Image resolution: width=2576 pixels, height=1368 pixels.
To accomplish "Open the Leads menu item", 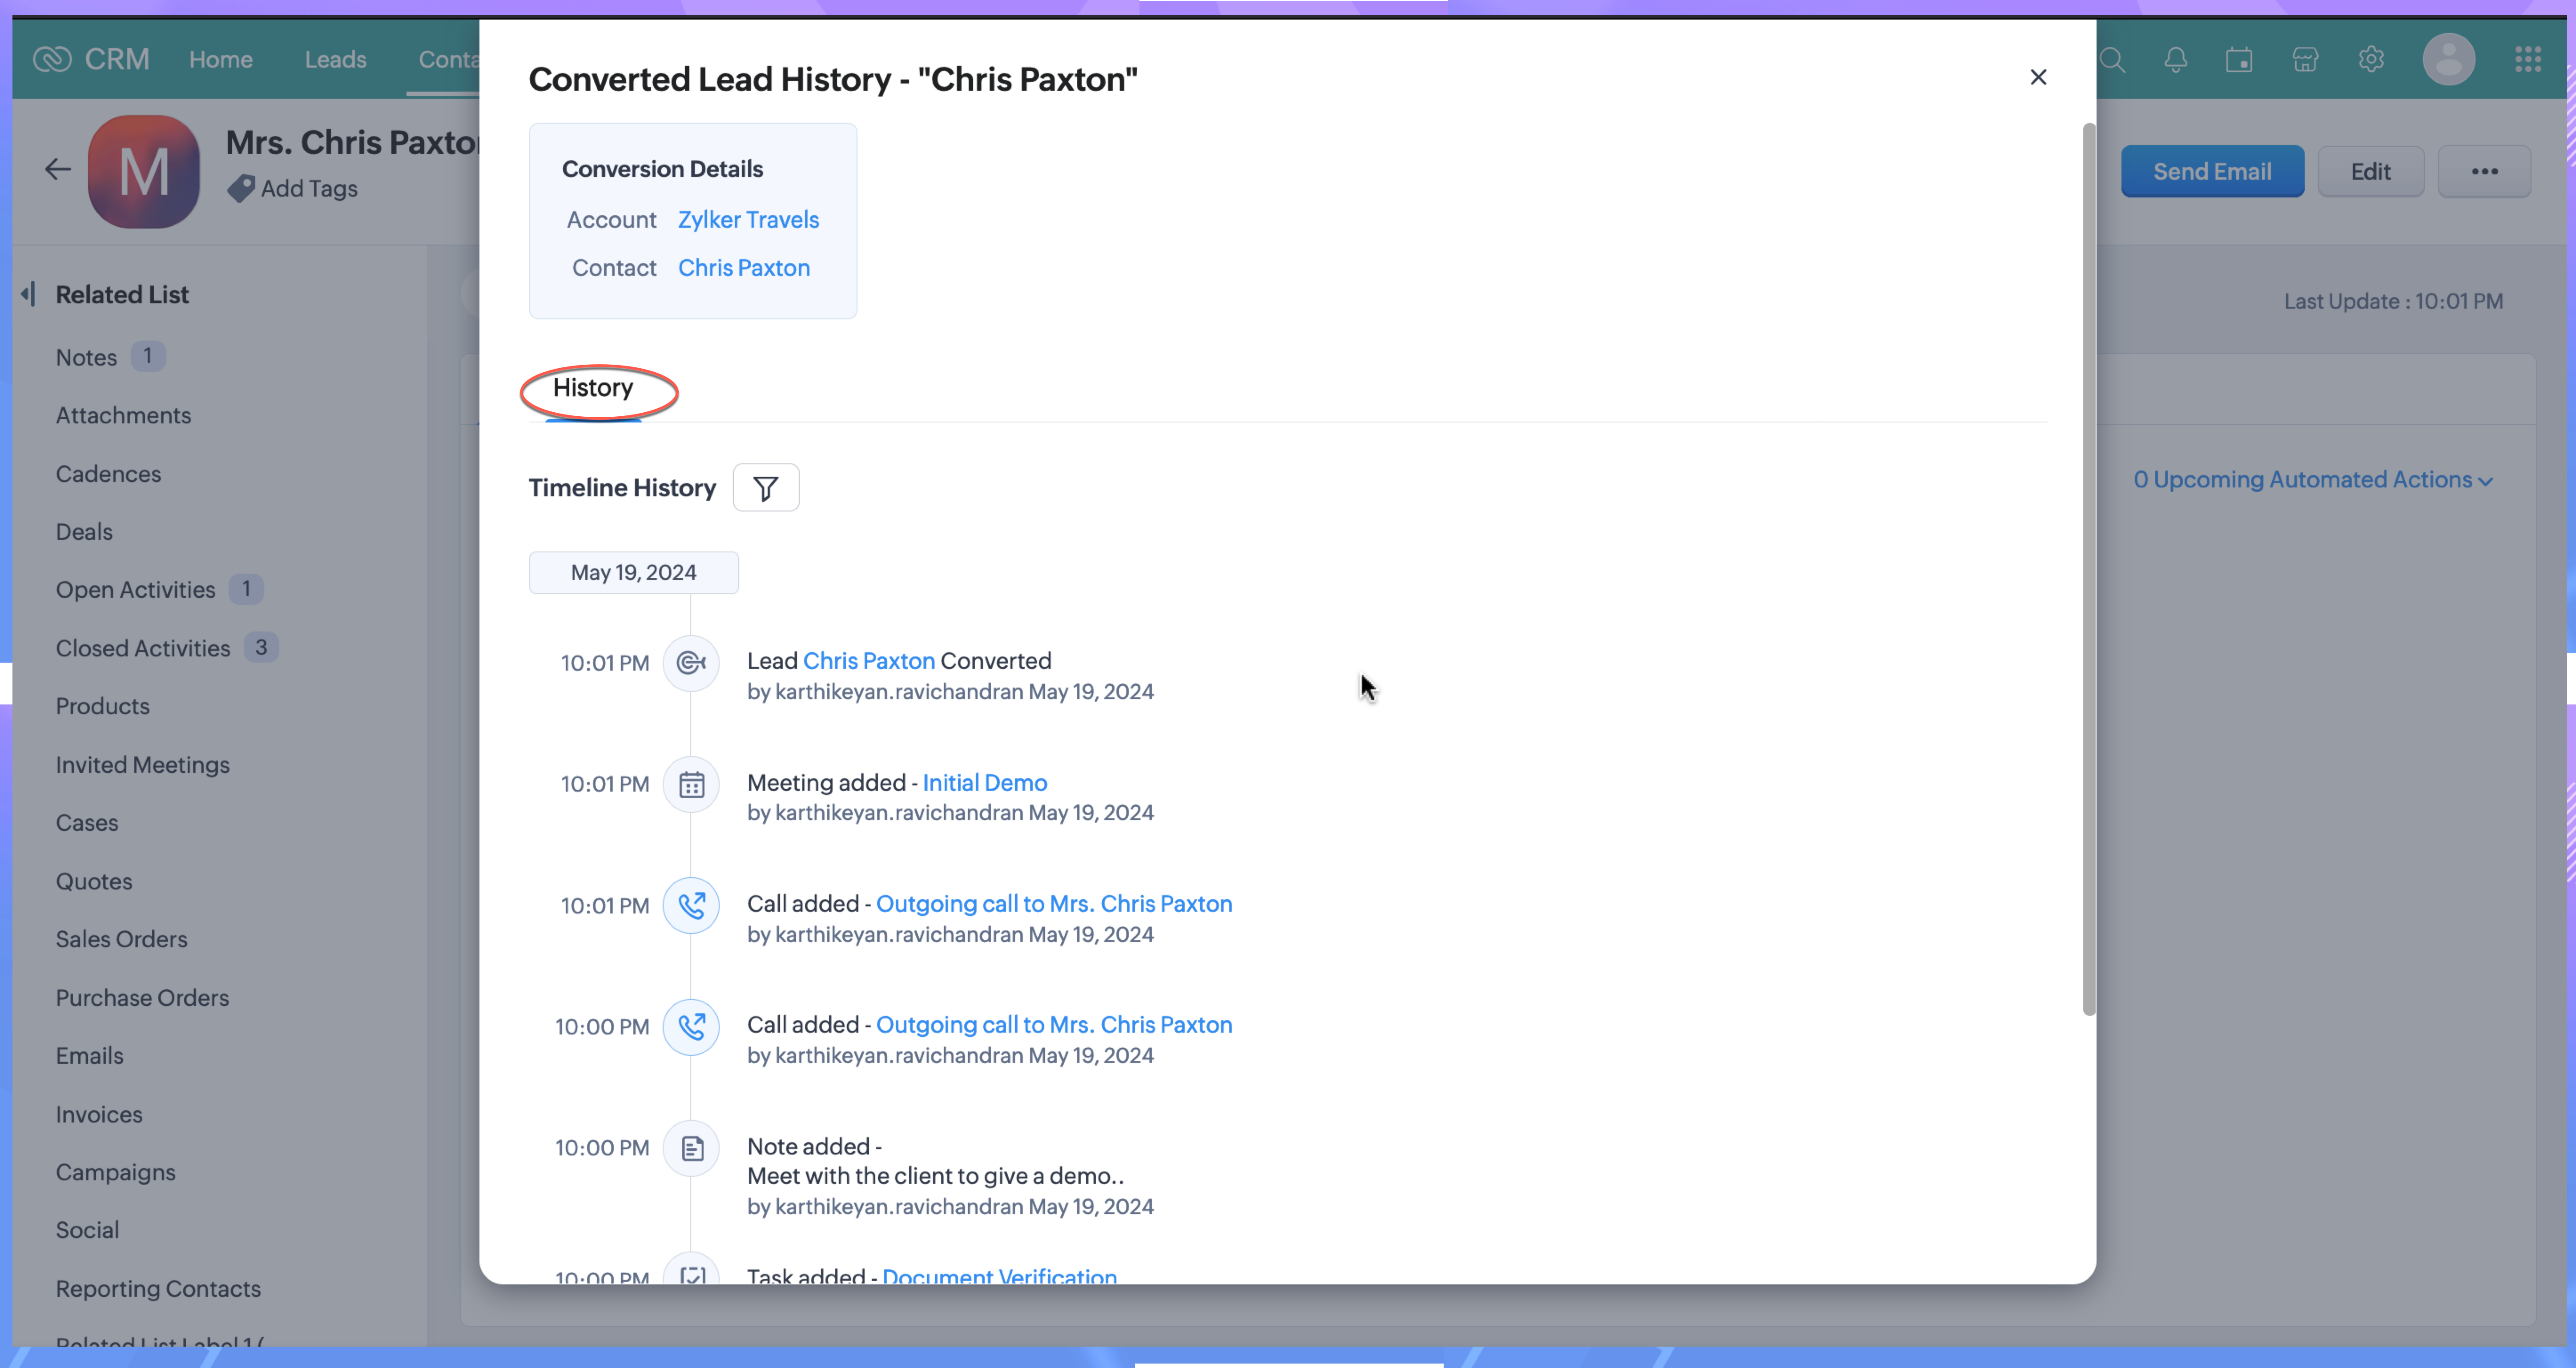I will click(x=334, y=59).
